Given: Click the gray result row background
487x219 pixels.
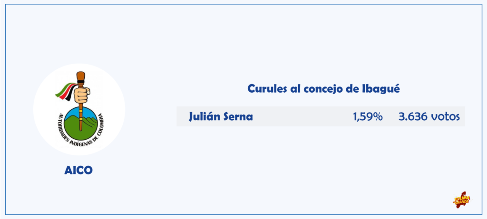Looking at the screenshot, I should (321, 116).
